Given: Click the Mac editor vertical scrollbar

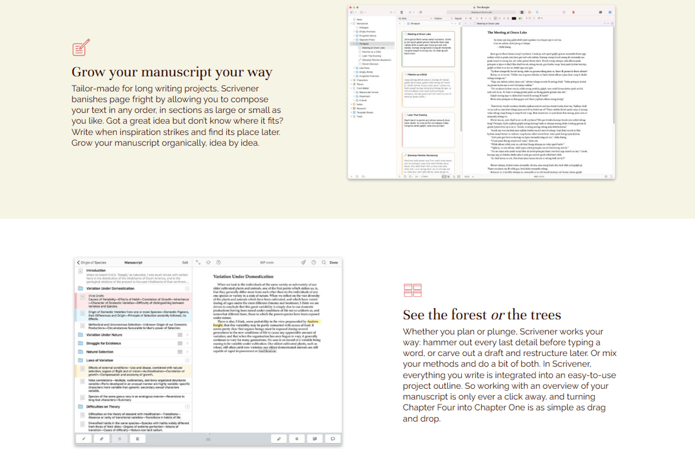Looking at the screenshot, I should coord(613,75).
